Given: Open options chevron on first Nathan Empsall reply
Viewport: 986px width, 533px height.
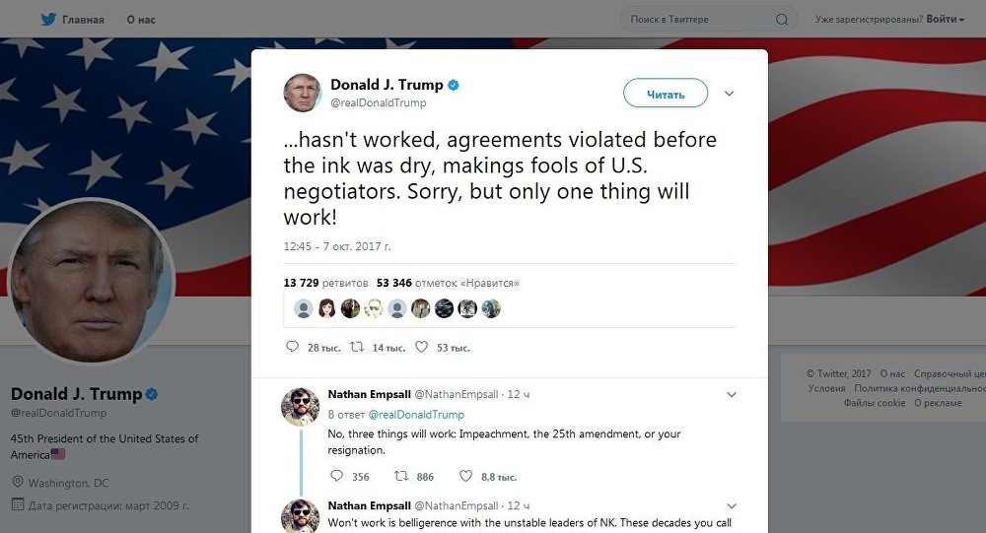Looking at the screenshot, I should pos(732,395).
